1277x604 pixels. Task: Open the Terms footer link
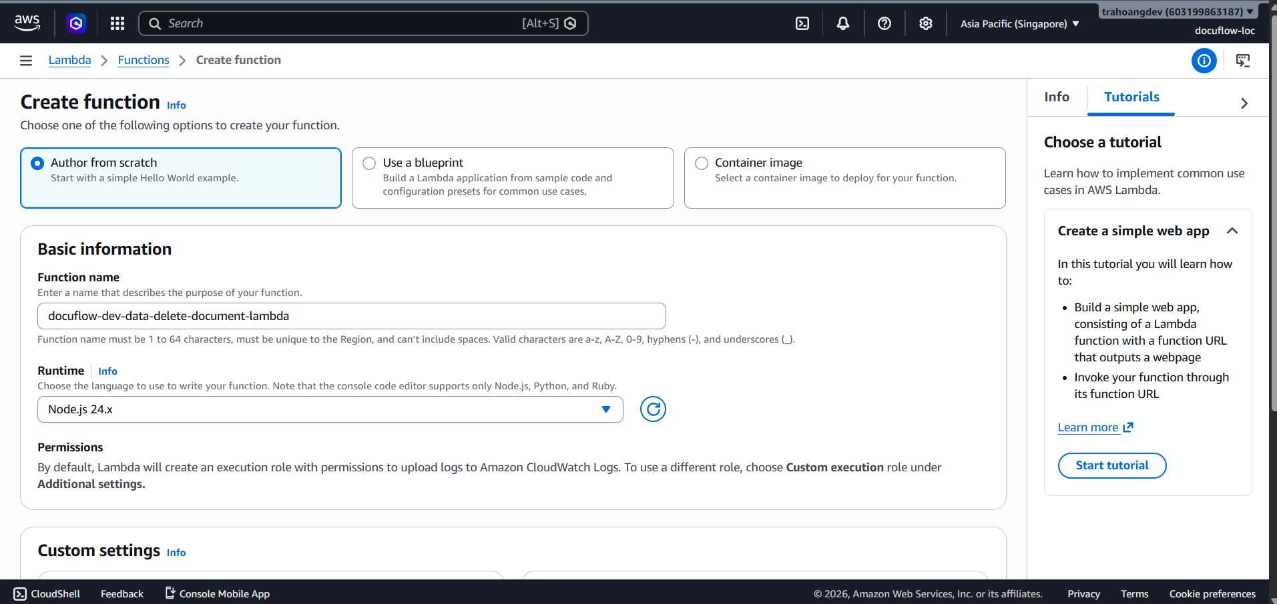pos(1134,594)
